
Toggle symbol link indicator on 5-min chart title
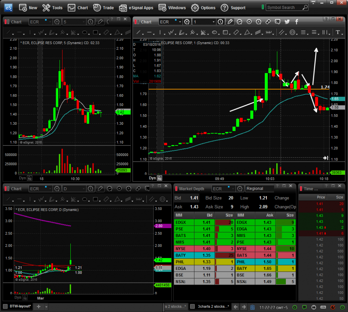pos(6,22)
